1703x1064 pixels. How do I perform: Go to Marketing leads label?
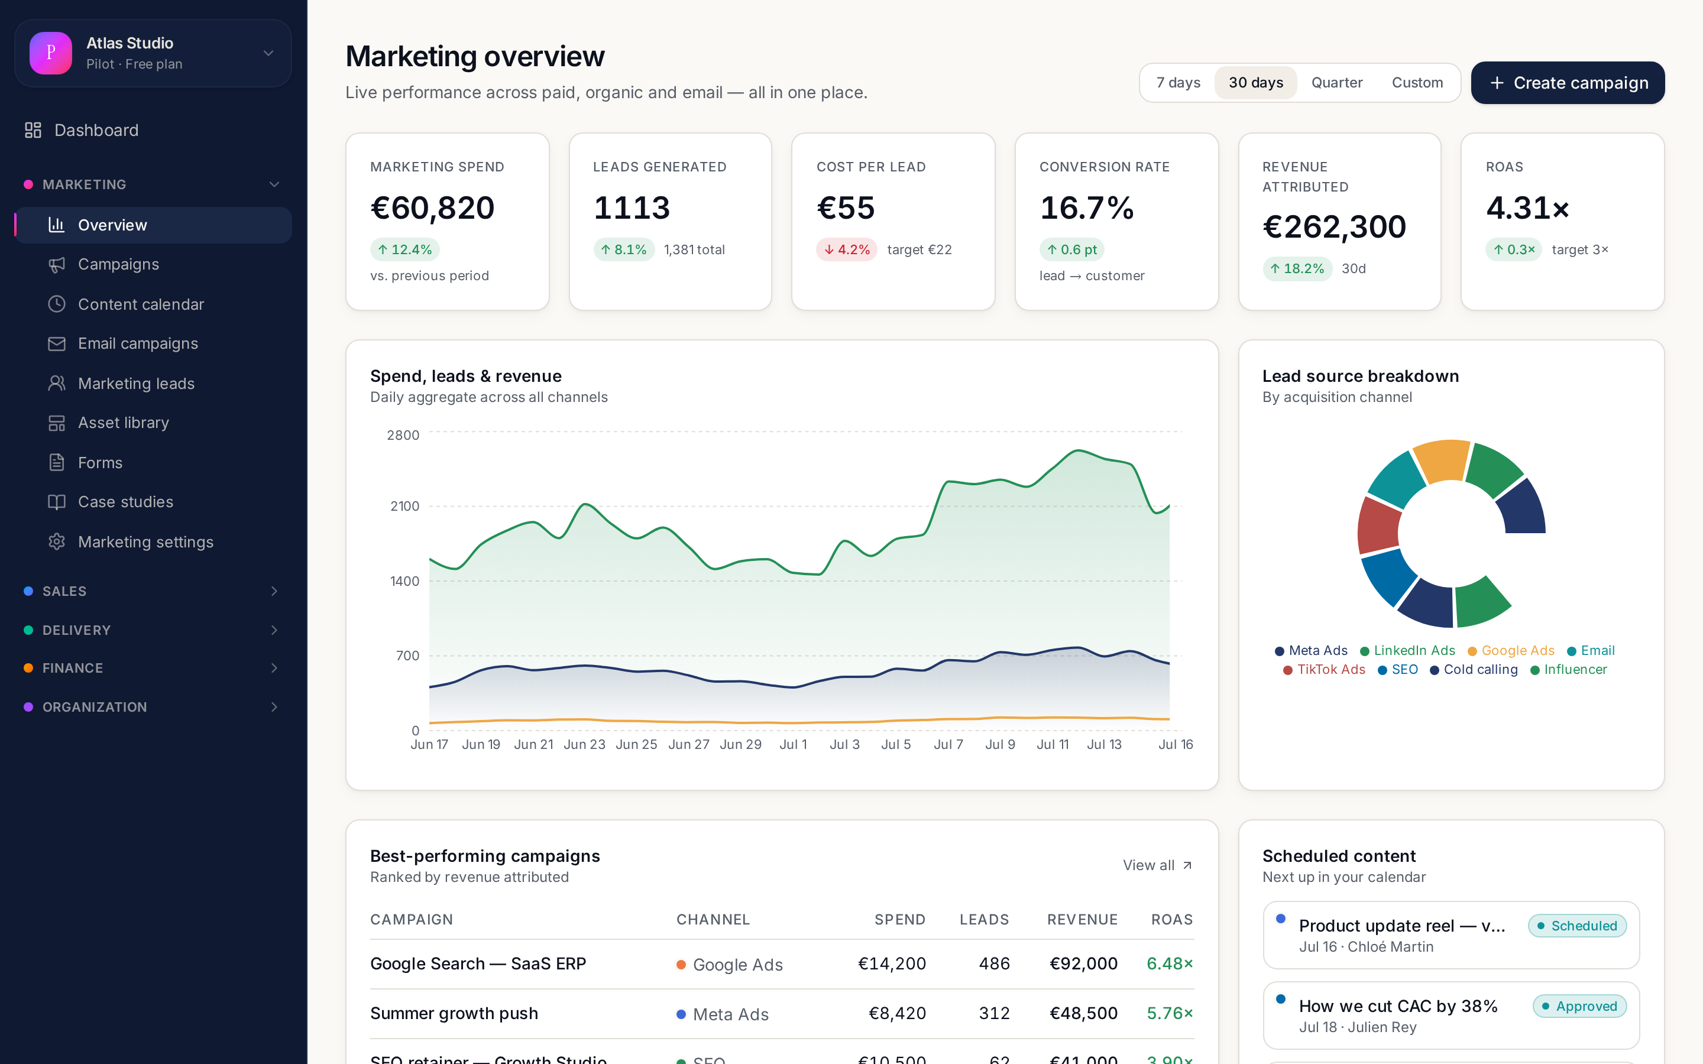[x=136, y=384]
